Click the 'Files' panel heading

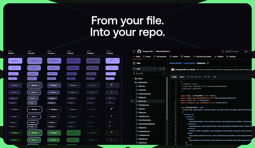click(x=139, y=63)
